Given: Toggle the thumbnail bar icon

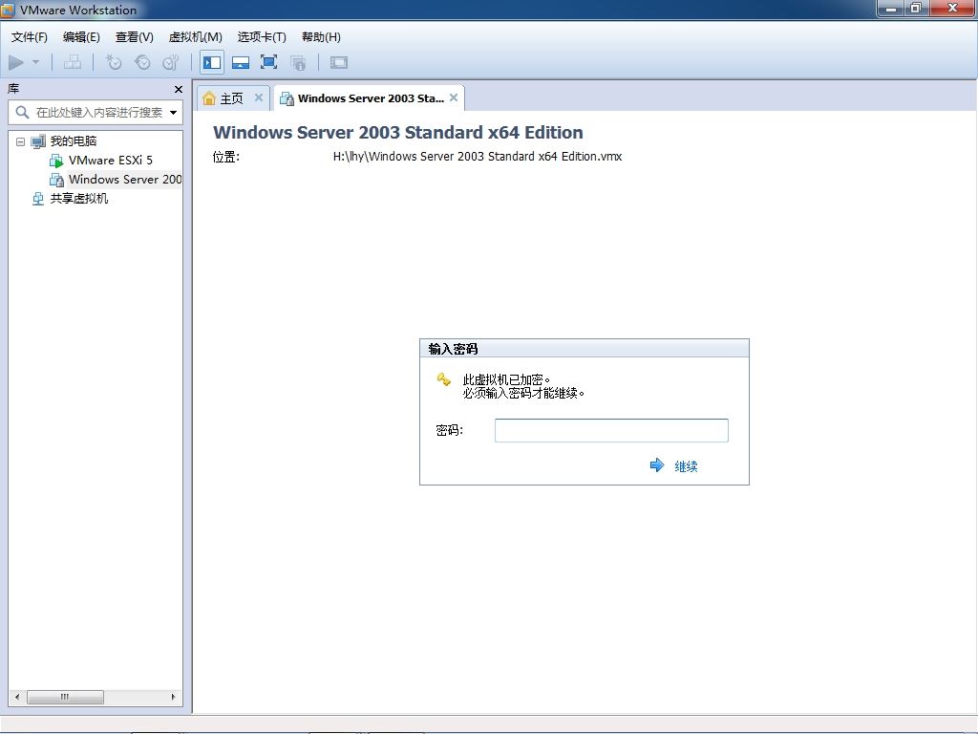Looking at the screenshot, I should point(241,62).
